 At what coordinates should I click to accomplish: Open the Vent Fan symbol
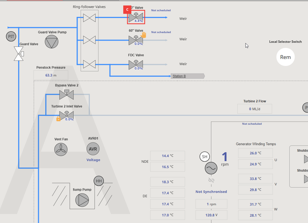point(61,149)
